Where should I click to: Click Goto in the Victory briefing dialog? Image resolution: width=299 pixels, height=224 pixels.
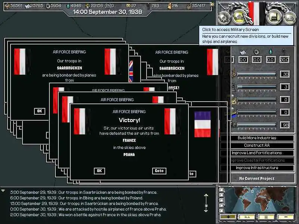click(x=159, y=171)
